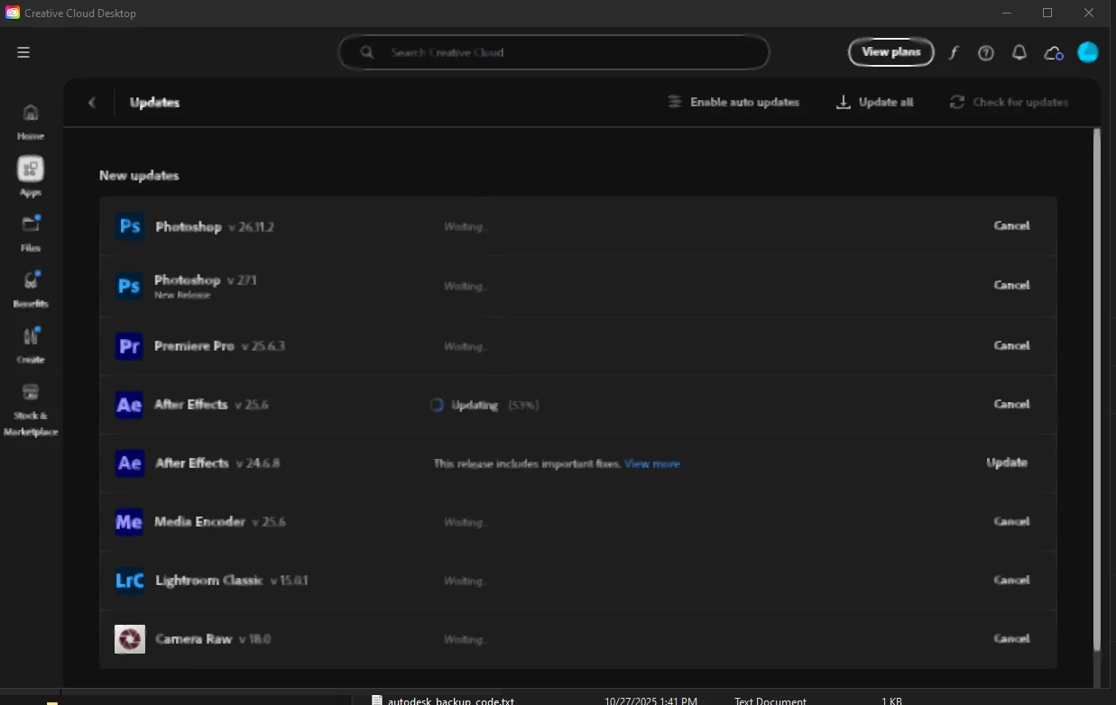Go back using the back arrow
The width and height of the screenshot is (1116, 705).
click(91, 103)
